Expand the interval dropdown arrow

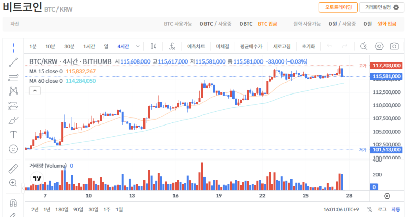(x=138, y=46)
